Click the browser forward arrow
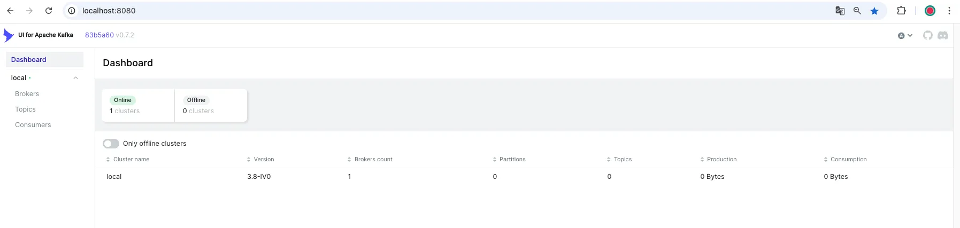Screen dimensions: 960x228 pos(29,11)
